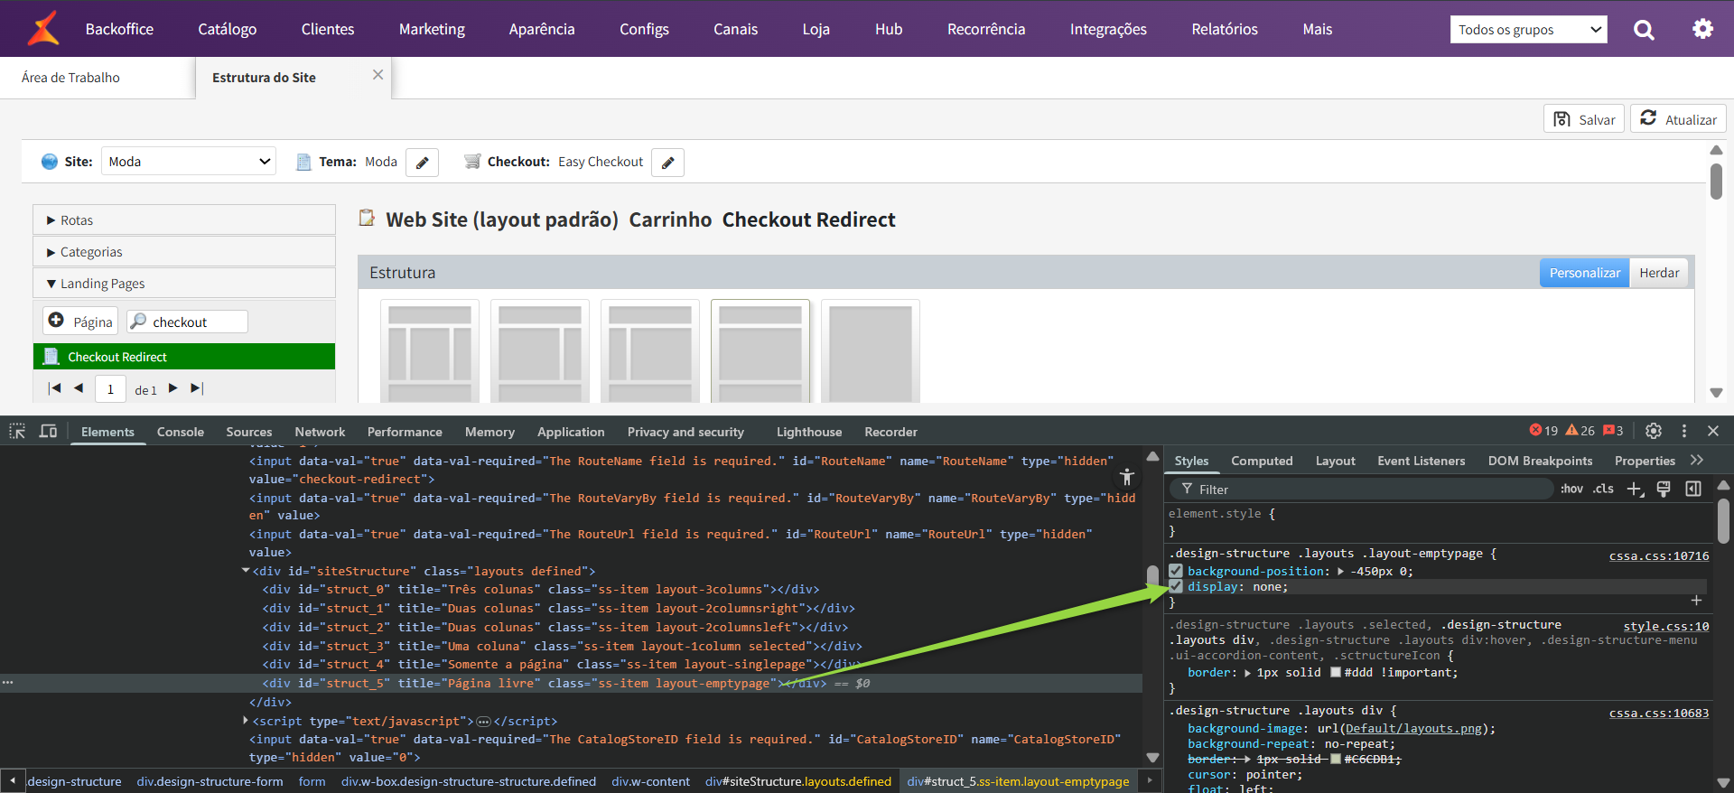
Task: Select the blank empty-page layout thumbnail
Action: [871, 350]
